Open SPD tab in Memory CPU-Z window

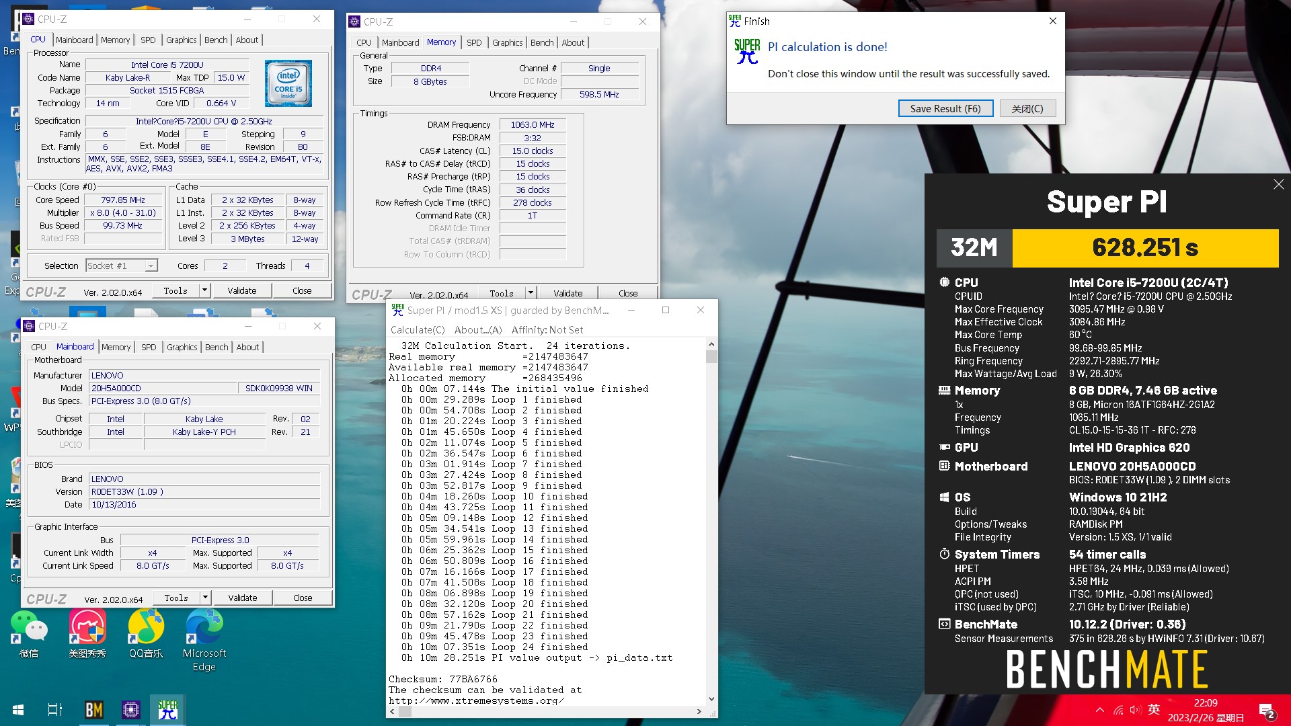pos(474,42)
